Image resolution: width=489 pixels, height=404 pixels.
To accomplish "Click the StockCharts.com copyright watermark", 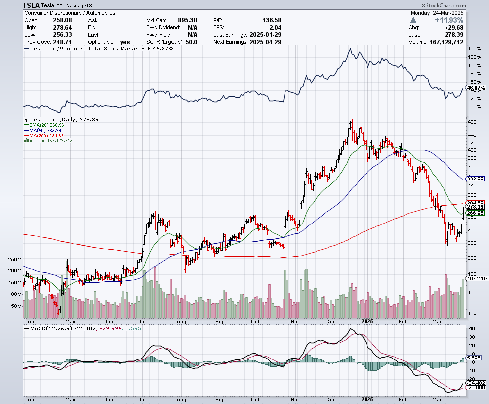I will pos(463,5).
